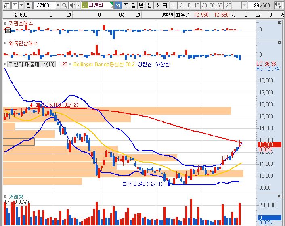The width and height of the screenshot is (285, 226).
Task: Click the blue bar in bottom-right volume scale
Action: pyautogui.click(x=270, y=218)
